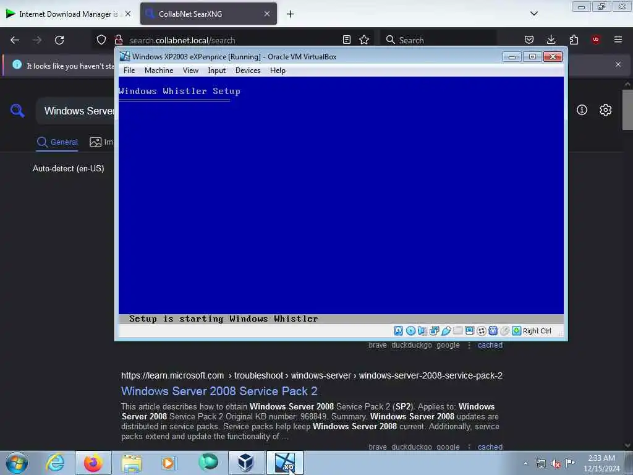Open the File menu in VirtualBox

pyautogui.click(x=129, y=71)
